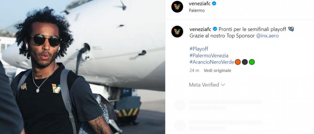Click the orange circle emoji
Image resolution: width=314 pixels, height=134 pixels.
coord(238,62)
